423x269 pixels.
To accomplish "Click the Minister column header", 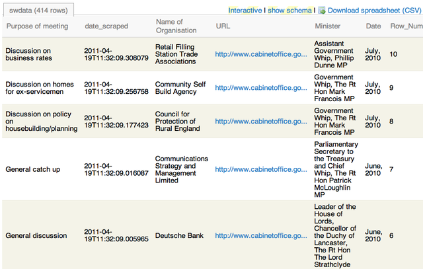I will (x=328, y=26).
